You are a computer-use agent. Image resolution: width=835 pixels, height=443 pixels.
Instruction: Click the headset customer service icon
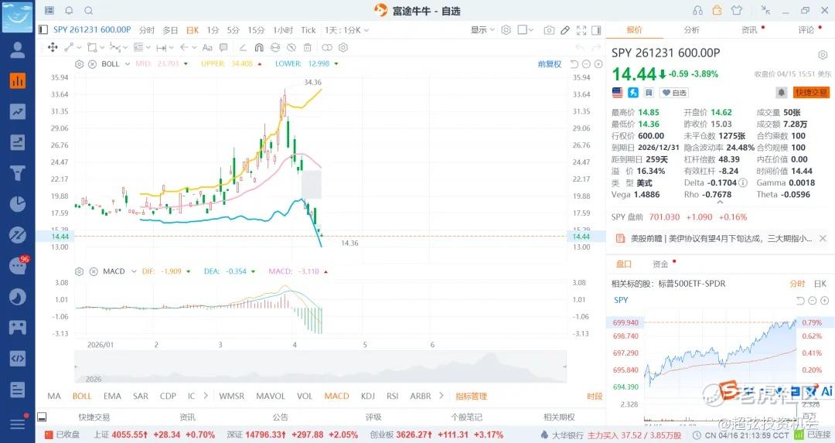click(x=698, y=10)
